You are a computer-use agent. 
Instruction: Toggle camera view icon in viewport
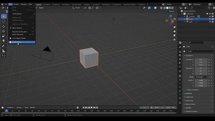174,35
